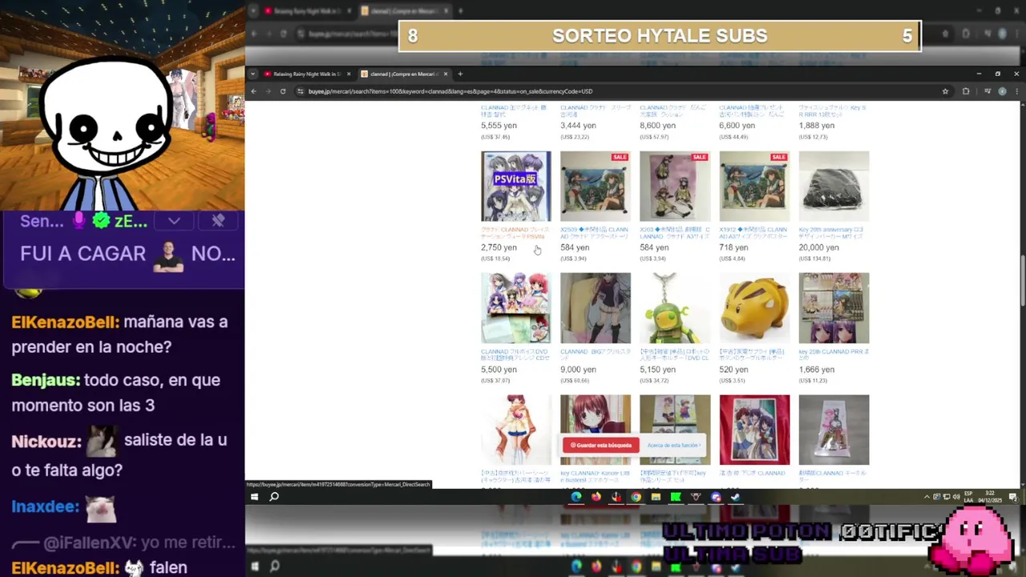Open the Chrome profile avatar
The image size is (1026, 577).
point(1002,91)
